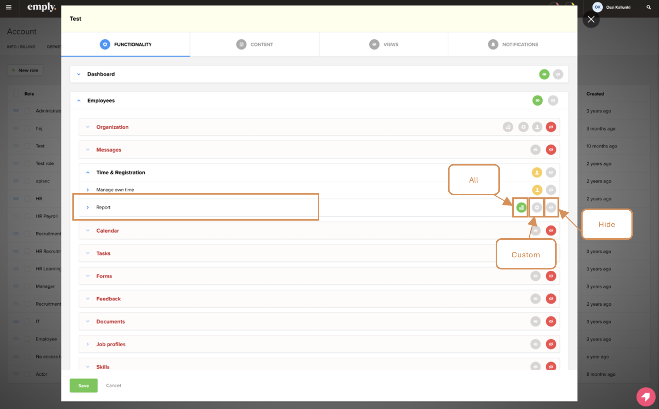Click the building icon on Organization row
The width and height of the screenshot is (659, 409).
[508, 127]
